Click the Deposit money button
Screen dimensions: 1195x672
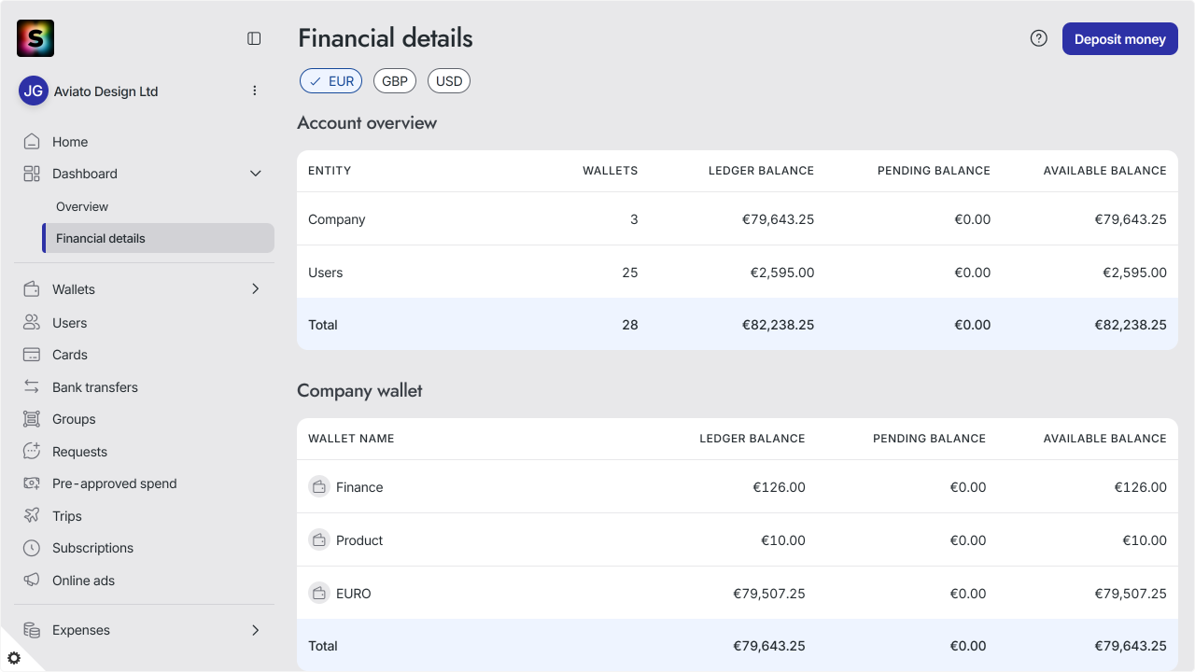pos(1120,39)
